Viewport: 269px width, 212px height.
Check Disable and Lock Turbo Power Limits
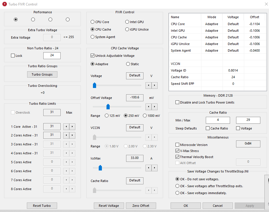tap(178, 102)
